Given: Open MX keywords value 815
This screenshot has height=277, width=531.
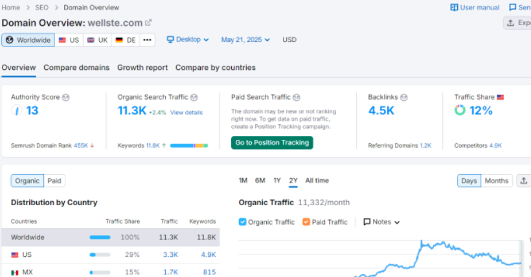Looking at the screenshot, I should tap(209, 272).
